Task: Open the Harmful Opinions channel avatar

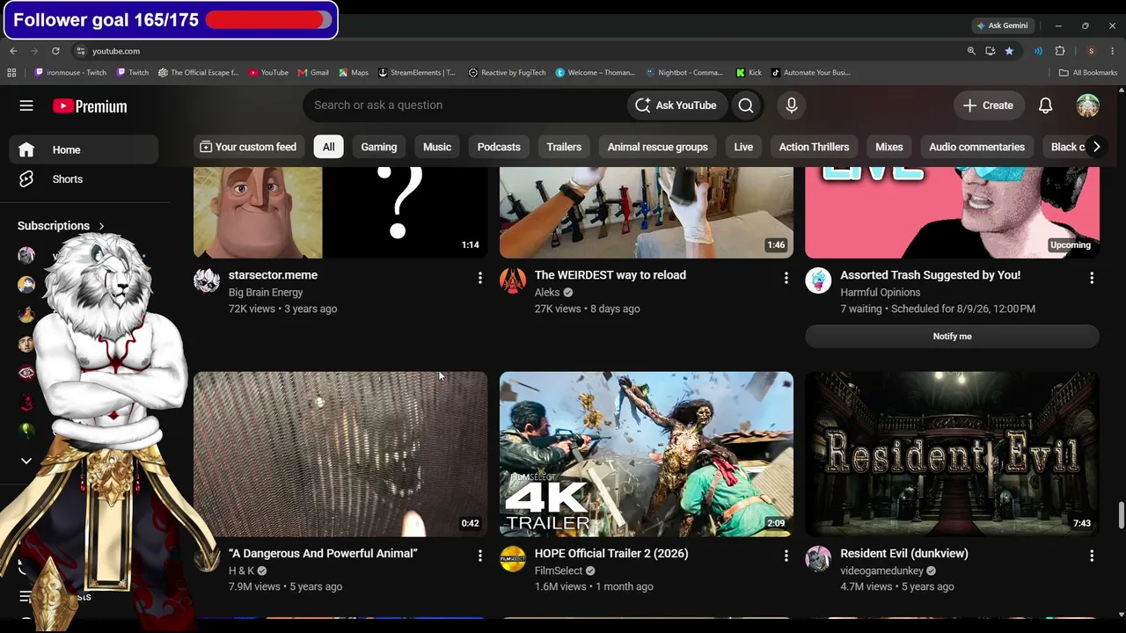Action: (x=818, y=280)
